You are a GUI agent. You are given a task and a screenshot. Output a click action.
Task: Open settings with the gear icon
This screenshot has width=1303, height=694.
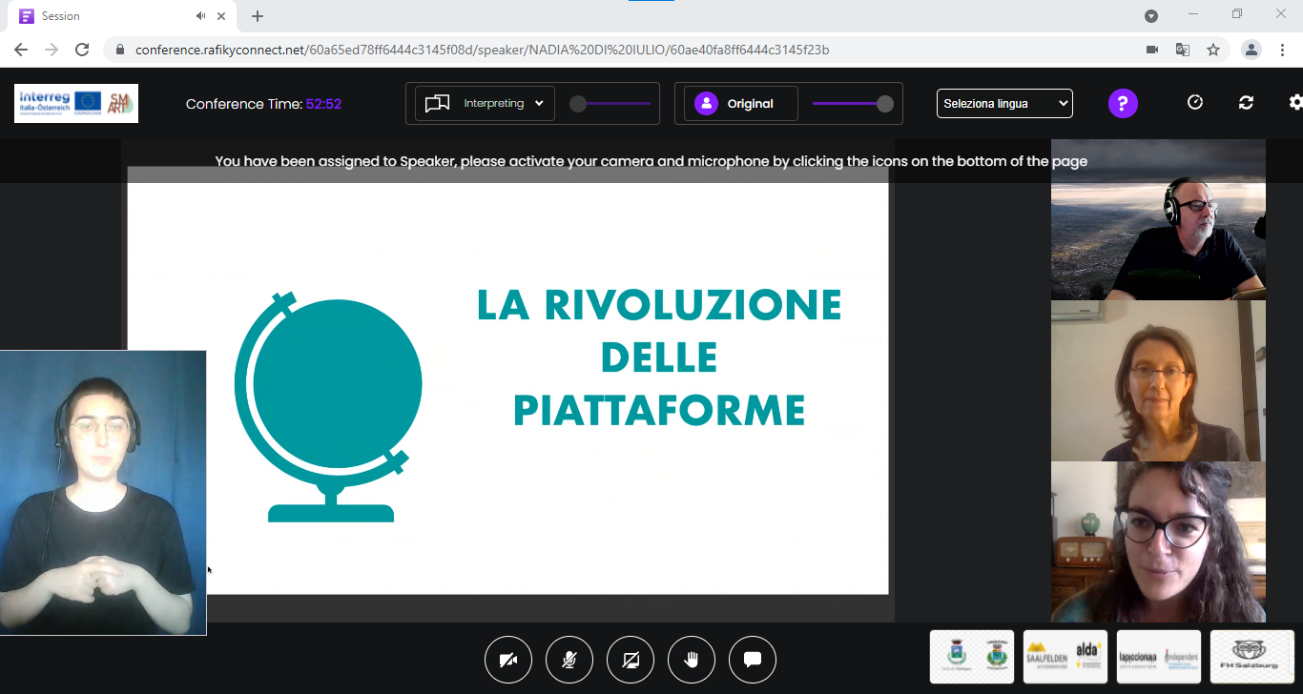coord(1295,102)
